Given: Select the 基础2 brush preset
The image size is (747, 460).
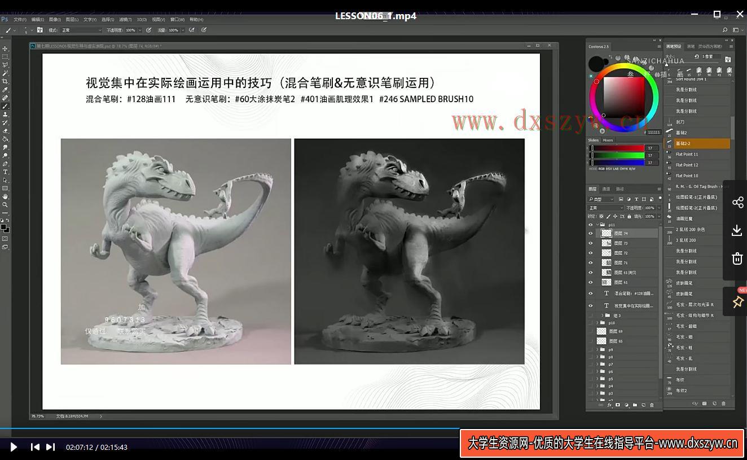Looking at the screenshot, I should (x=697, y=133).
